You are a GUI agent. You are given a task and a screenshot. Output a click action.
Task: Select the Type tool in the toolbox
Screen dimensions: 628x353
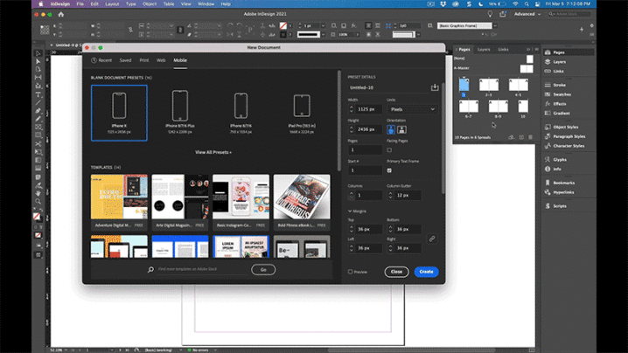[x=38, y=94]
